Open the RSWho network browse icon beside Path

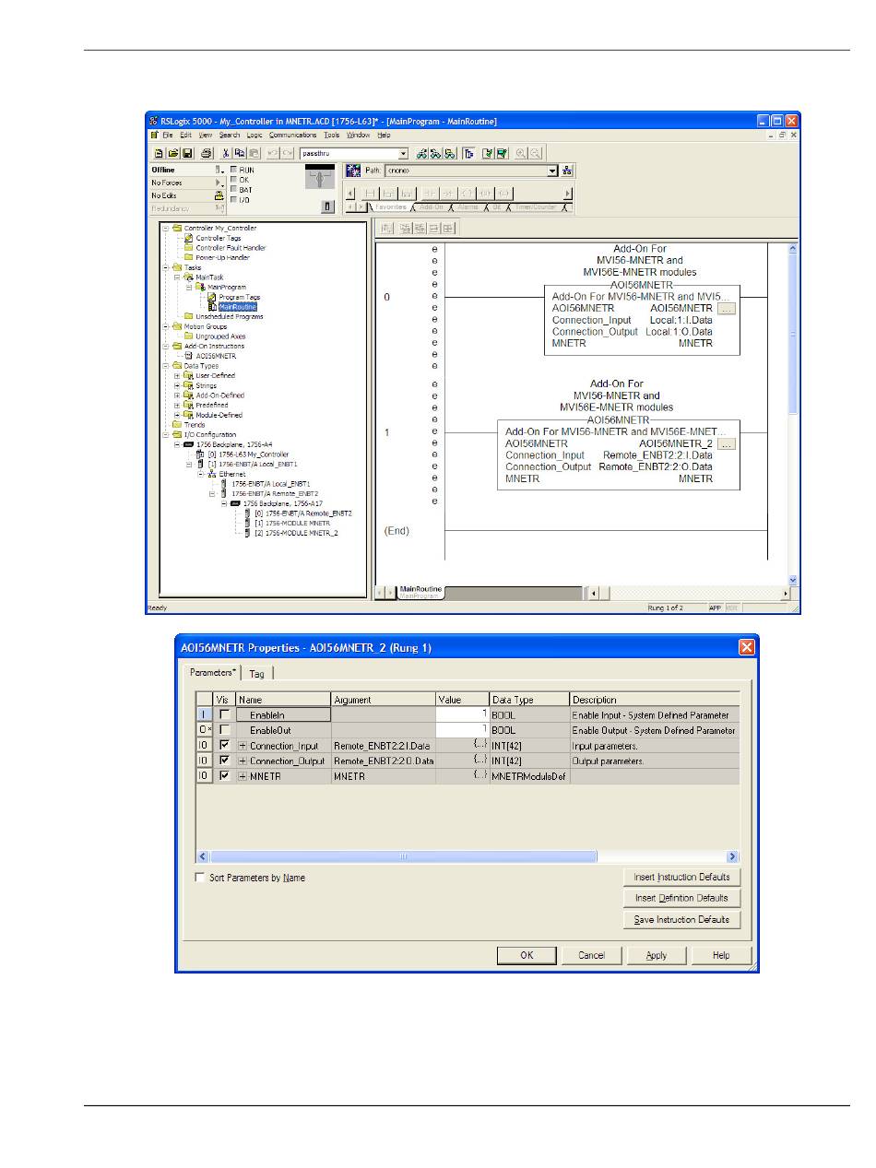pos(567,171)
